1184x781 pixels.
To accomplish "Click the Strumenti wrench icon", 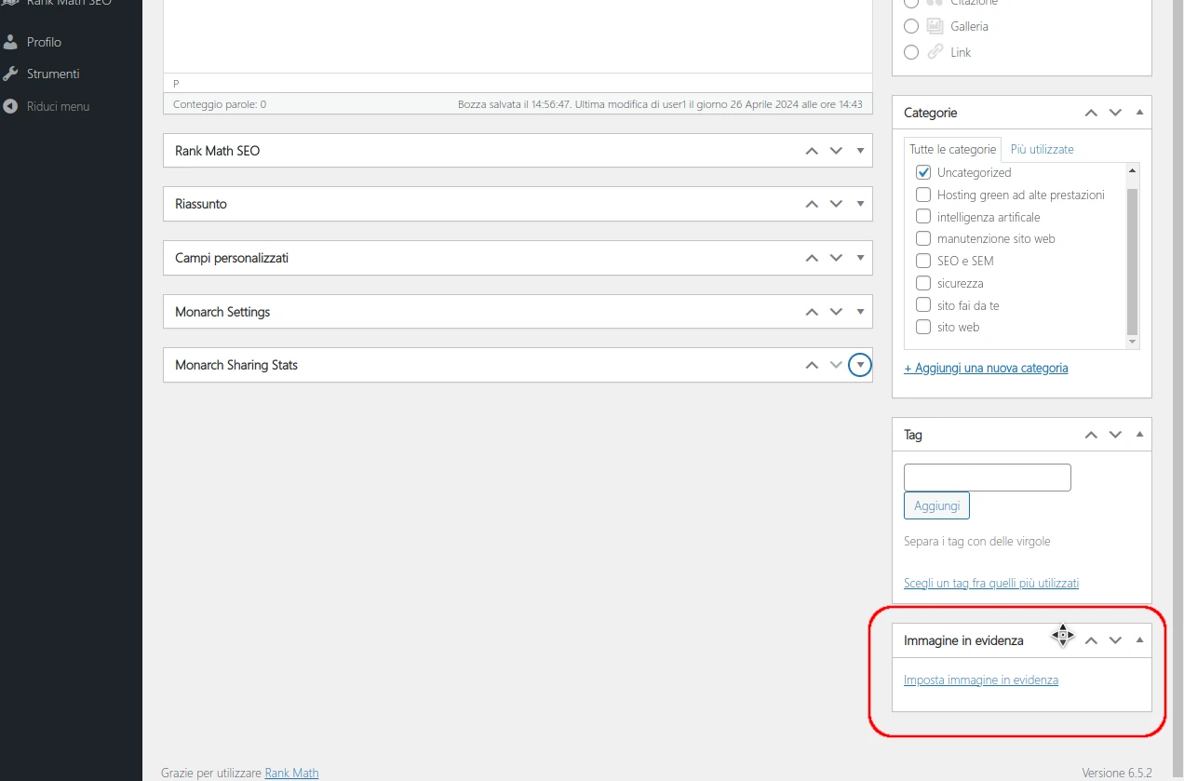I will (x=11, y=74).
